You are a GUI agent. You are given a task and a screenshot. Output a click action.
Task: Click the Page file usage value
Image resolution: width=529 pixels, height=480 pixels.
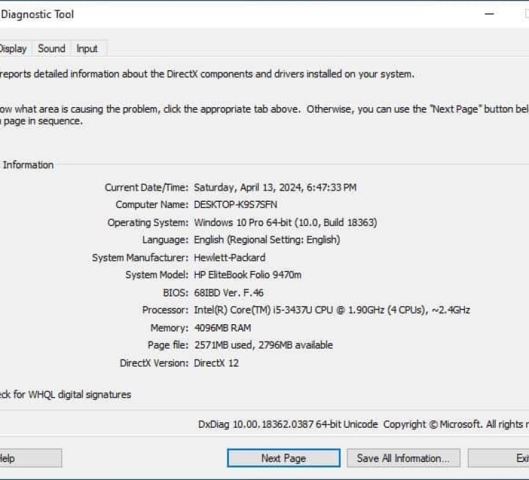(264, 345)
